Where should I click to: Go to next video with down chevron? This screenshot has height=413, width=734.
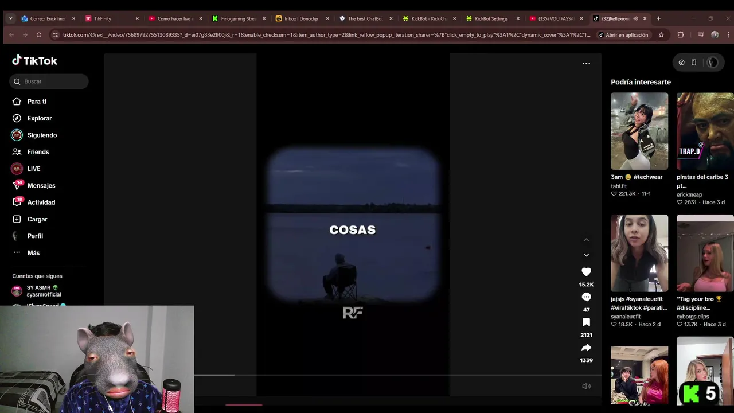(x=586, y=255)
